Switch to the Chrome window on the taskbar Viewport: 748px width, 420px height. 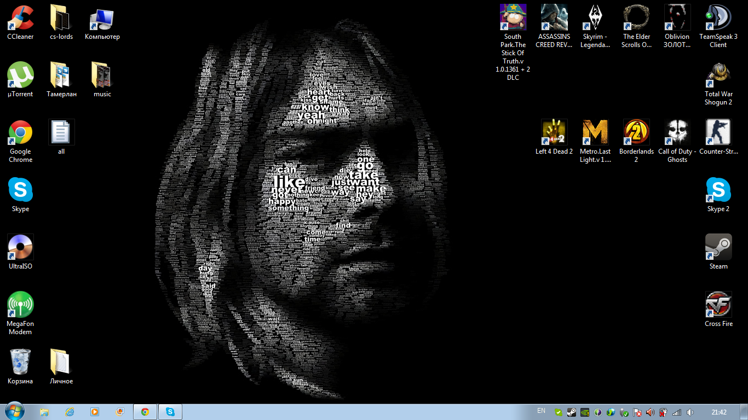click(145, 412)
